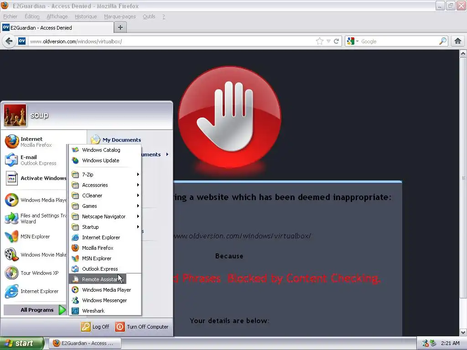This screenshot has width=467, height=350.
Task: Launch Windows Update from programs list
Action: coord(105,160)
